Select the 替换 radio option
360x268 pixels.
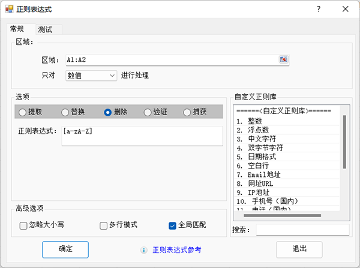pos(73,112)
